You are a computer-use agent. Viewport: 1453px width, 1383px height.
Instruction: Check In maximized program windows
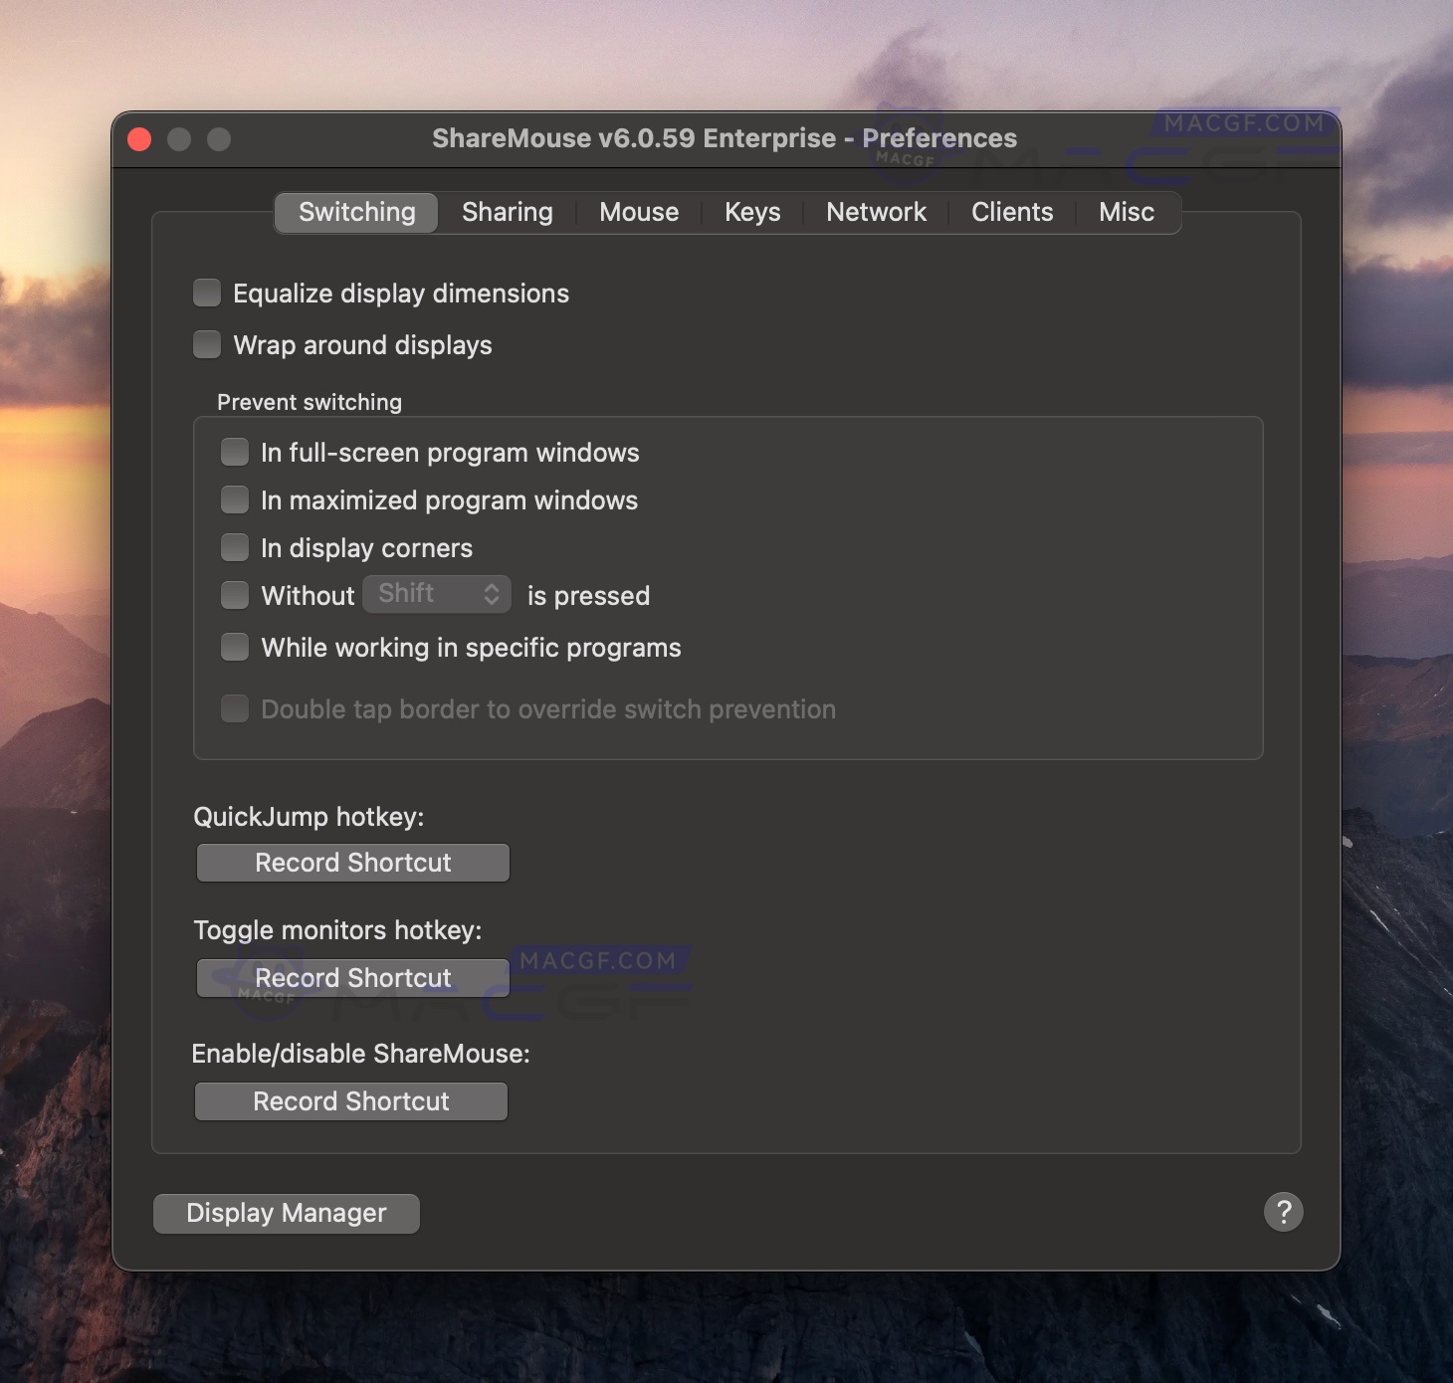pyautogui.click(x=234, y=499)
